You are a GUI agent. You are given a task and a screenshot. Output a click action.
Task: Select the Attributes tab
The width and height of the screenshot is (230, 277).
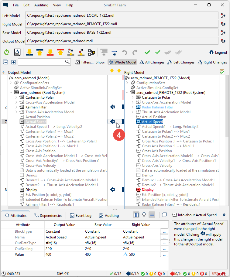point(16,216)
